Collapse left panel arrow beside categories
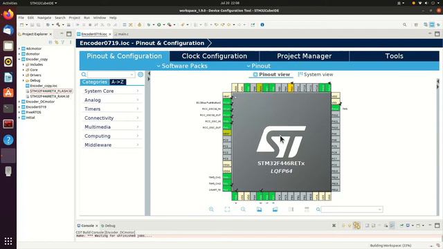The height and width of the screenshot is (249, 443). [149, 74]
